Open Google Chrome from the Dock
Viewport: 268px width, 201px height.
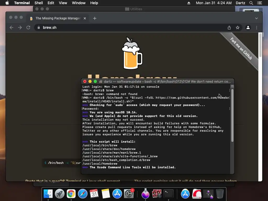(71, 194)
